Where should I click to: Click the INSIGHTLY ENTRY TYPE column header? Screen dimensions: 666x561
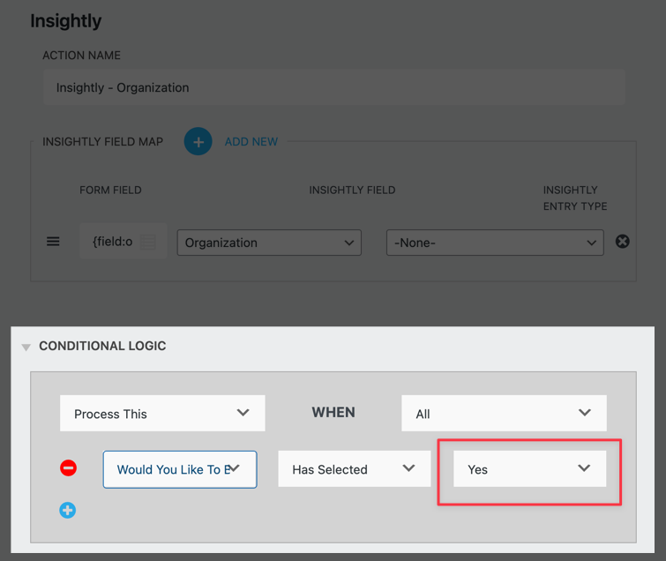click(x=575, y=198)
